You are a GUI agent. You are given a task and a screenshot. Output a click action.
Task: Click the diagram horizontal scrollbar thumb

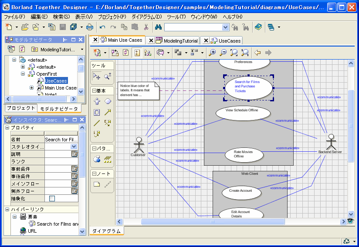click(x=213, y=221)
